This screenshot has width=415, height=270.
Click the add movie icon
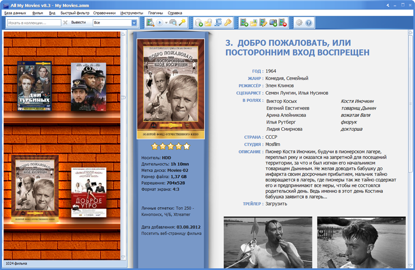244,23
